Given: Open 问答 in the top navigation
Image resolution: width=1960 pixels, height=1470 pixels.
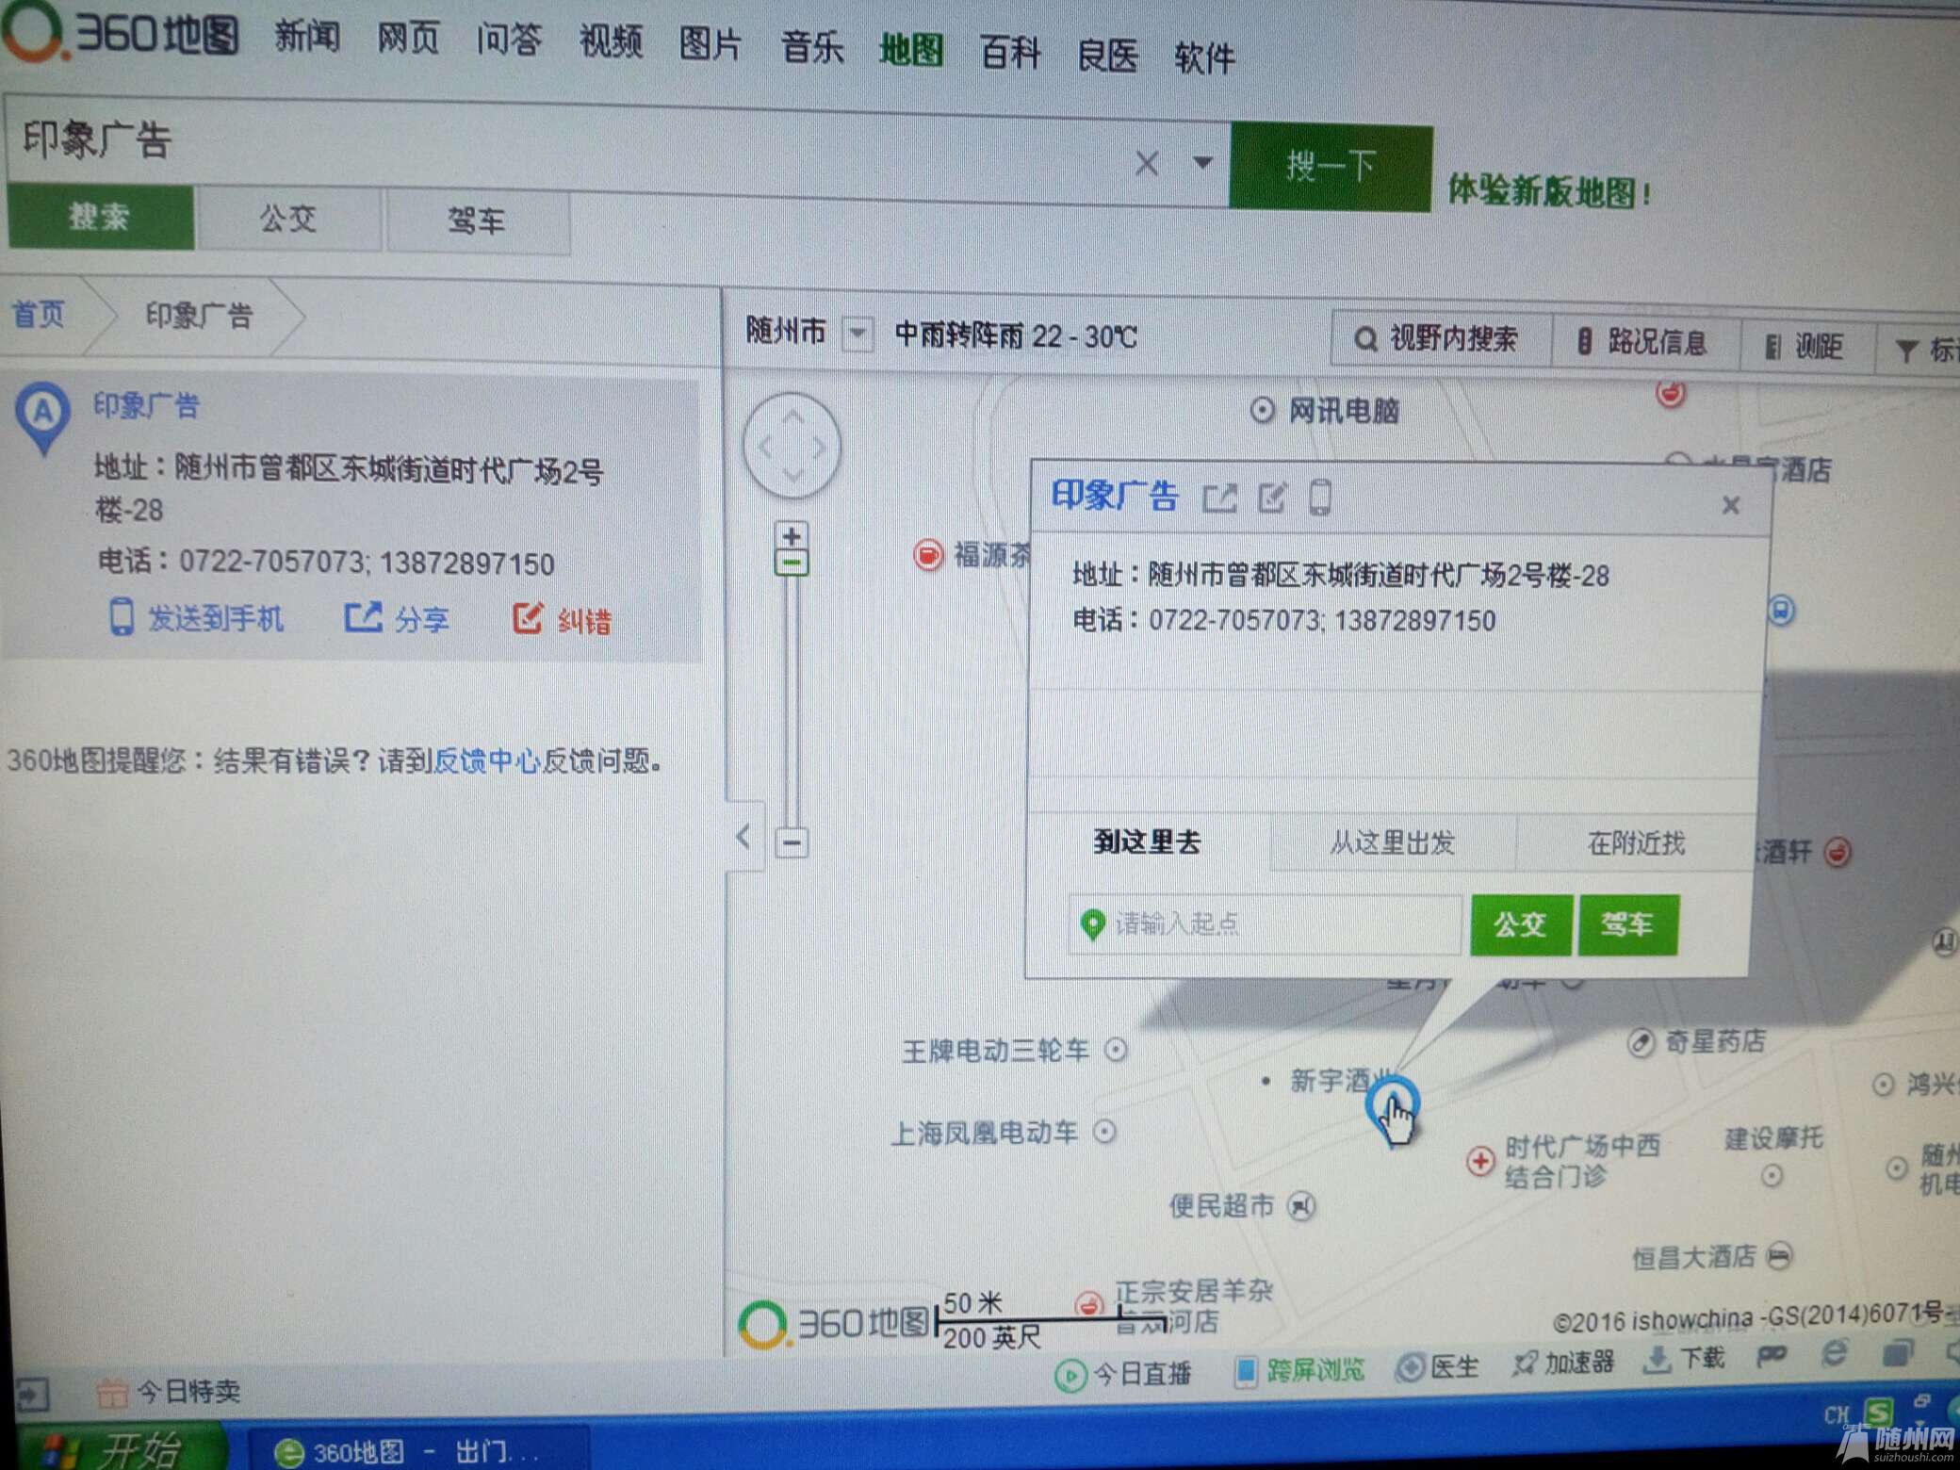Looking at the screenshot, I should click(509, 41).
